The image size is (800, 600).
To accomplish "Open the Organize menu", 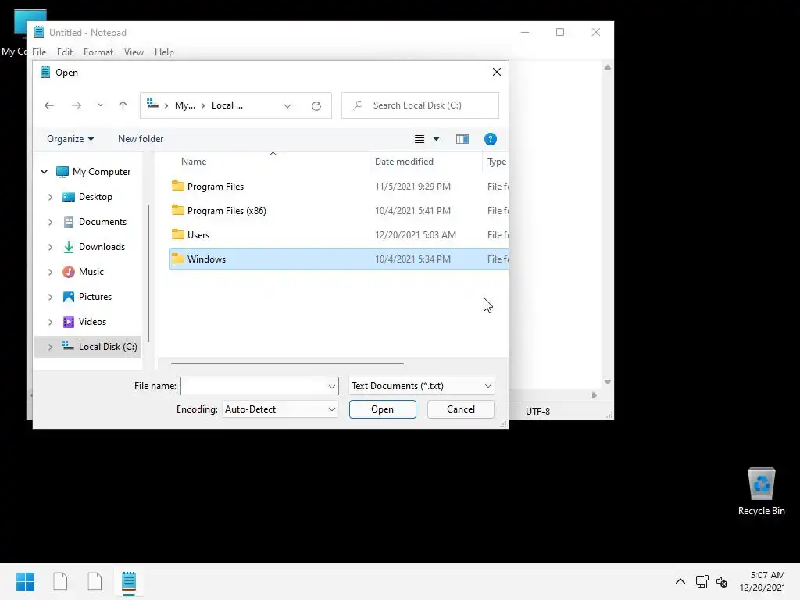I will coord(70,139).
